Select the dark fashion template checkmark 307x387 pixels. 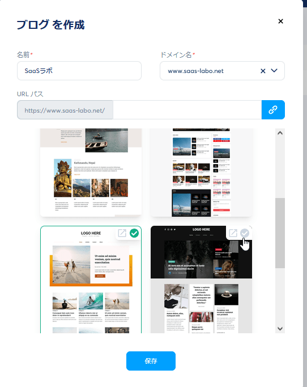pos(245,233)
